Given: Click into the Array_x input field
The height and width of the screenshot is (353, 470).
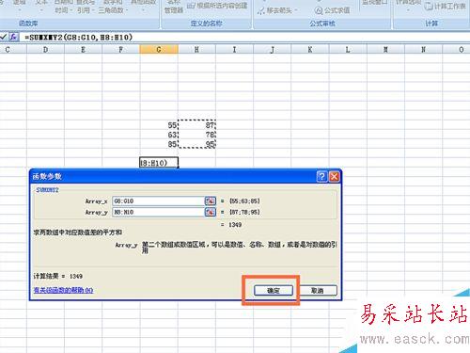Looking at the screenshot, I should click(158, 201).
